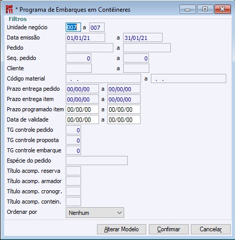This screenshot has height=240, width=235.
Task: Minimize the Programa de Embarques window
Action: (188, 9)
